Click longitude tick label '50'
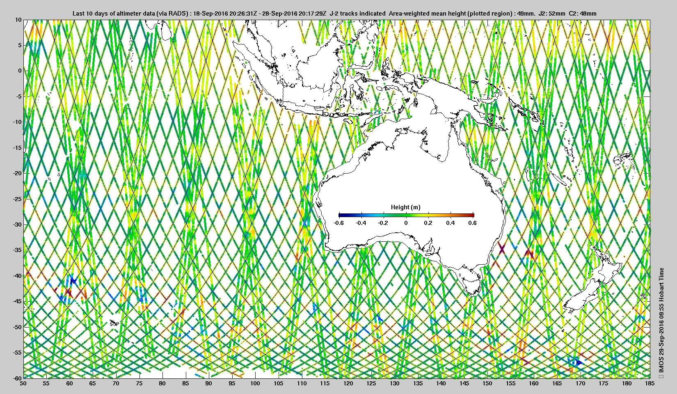Viewport: 677px width, 394px height. coord(23,383)
